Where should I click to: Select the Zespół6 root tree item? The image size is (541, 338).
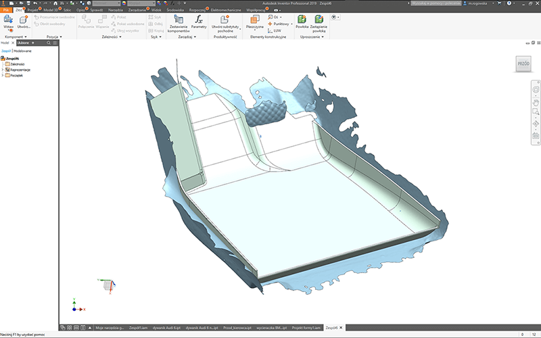[x=11, y=58]
